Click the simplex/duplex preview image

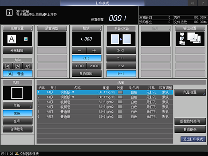pos(121,39)
